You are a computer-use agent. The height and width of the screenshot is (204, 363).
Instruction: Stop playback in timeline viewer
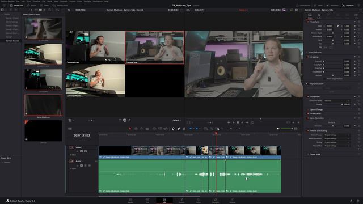click(x=238, y=122)
